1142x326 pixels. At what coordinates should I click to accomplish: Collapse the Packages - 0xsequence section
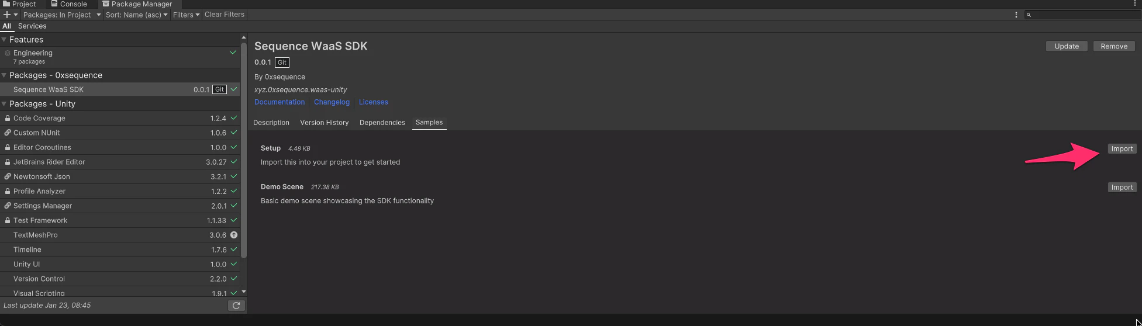4,75
